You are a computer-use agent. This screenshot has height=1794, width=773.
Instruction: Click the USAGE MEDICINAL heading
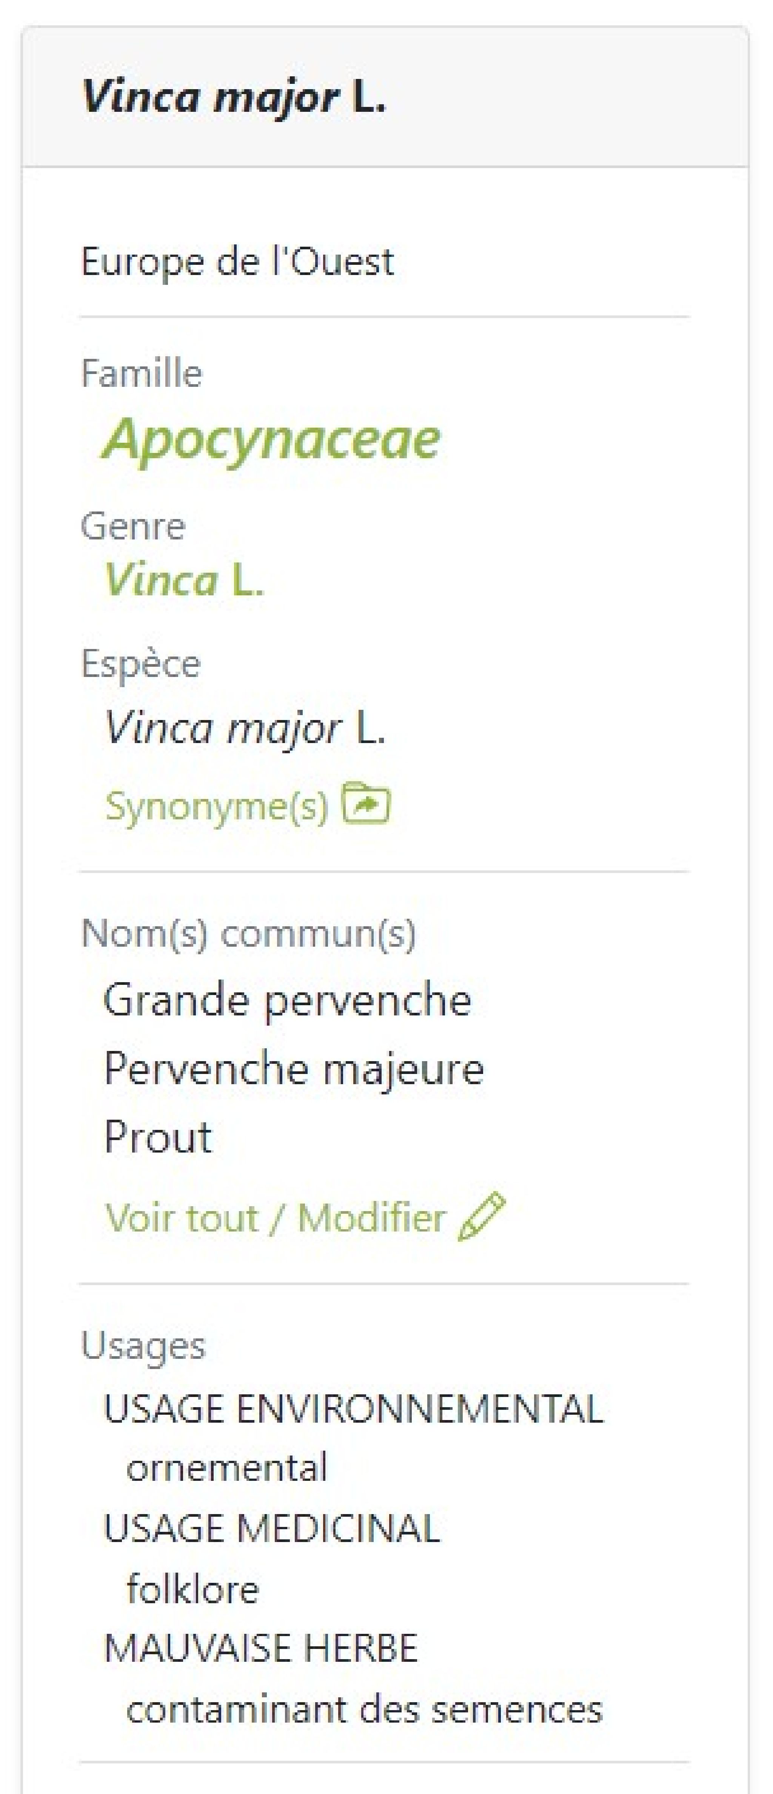click(x=272, y=1529)
